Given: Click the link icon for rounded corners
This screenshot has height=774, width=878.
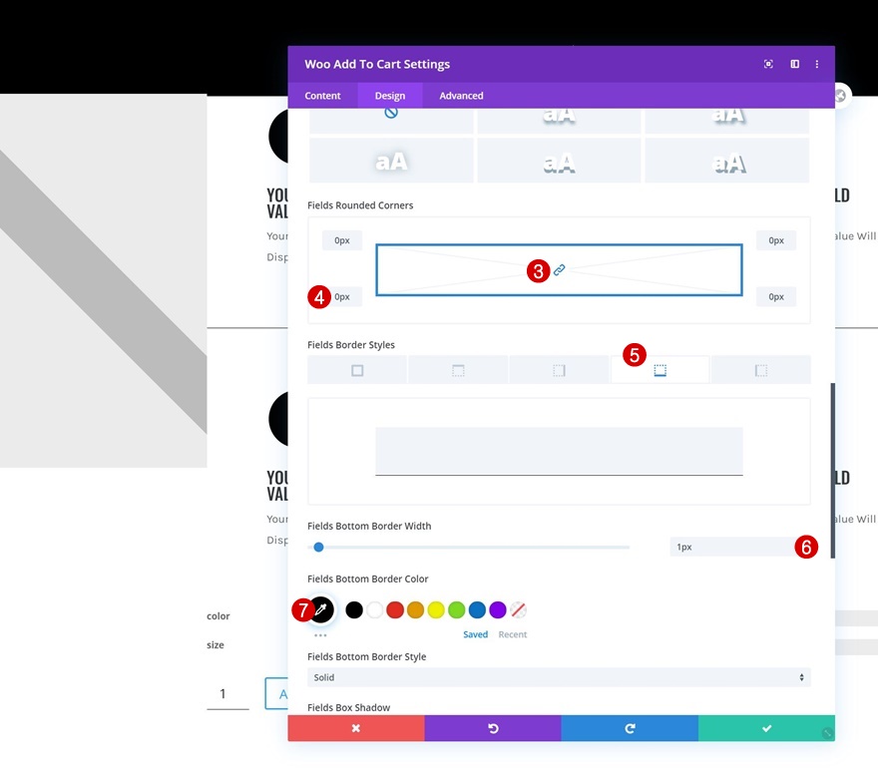Looking at the screenshot, I should pos(559,269).
